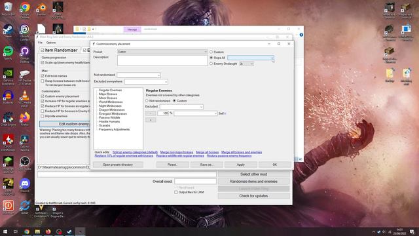419x236 pixels.
Task: Open the HP DeskJet printer shortcut
Action: point(25,76)
